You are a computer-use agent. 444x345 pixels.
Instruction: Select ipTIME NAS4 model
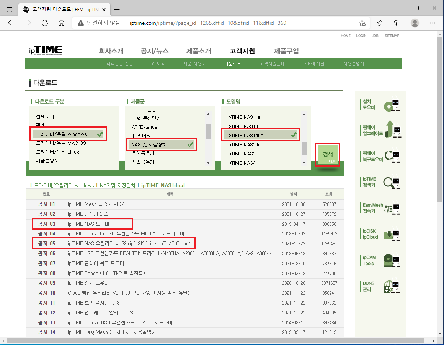tap(241, 163)
